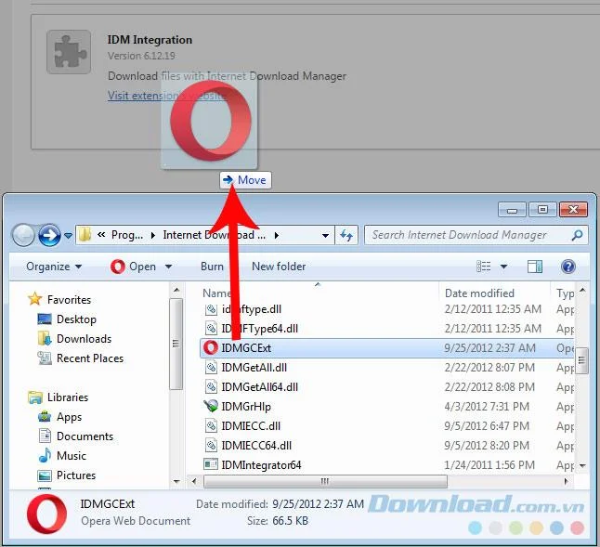Open the view options dropdown arrow
600x547 pixels.
coord(504,267)
